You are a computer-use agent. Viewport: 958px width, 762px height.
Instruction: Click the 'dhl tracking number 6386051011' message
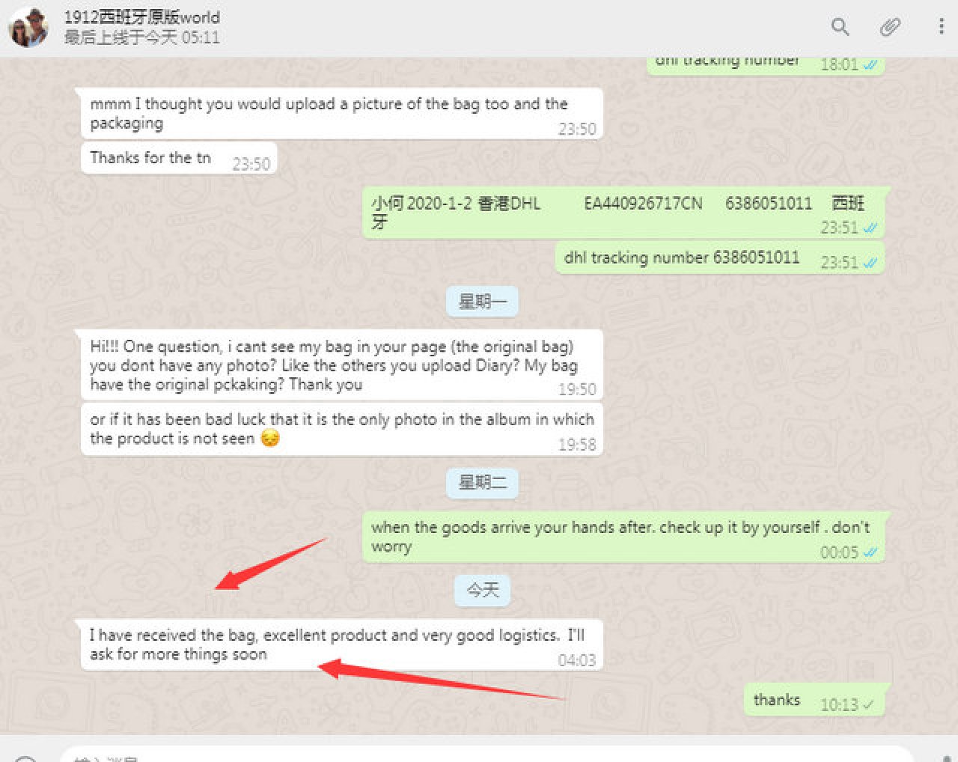point(719,258)
